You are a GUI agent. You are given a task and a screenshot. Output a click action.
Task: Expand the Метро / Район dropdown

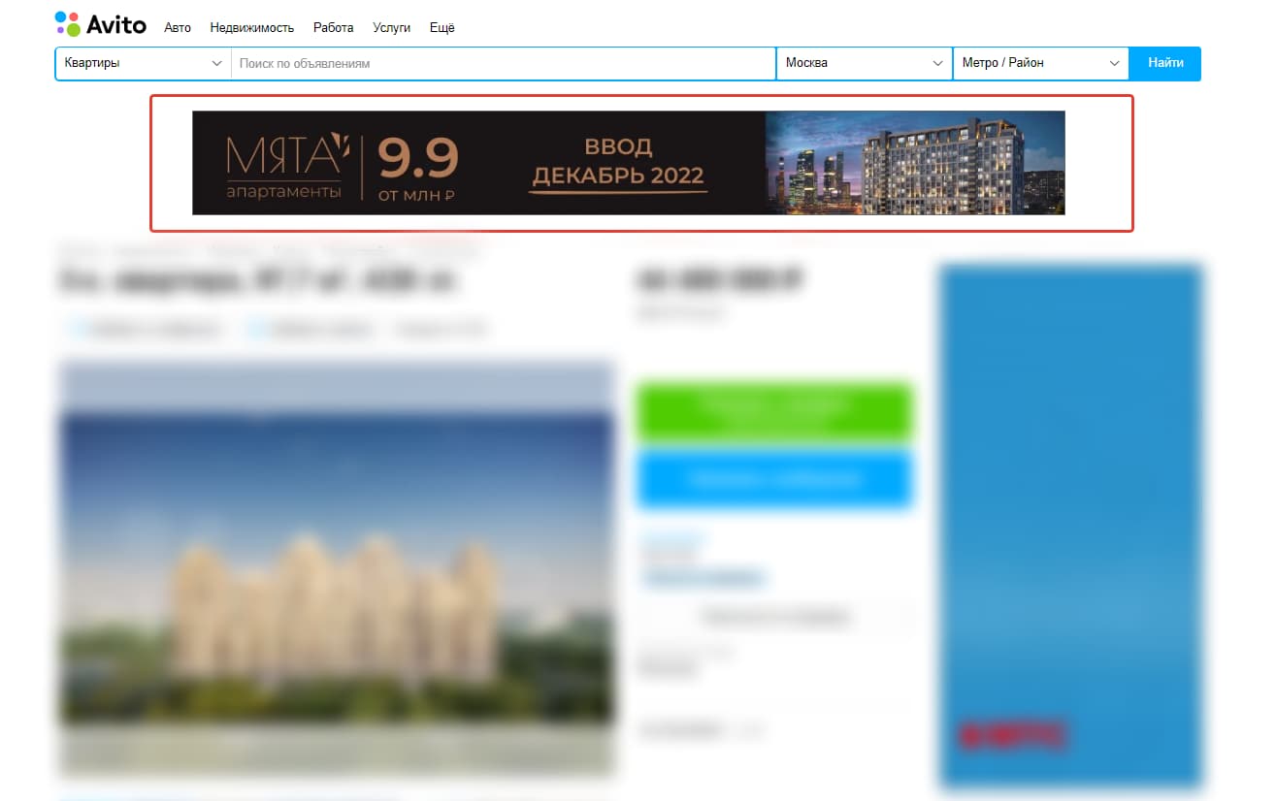(x=1041, y=63)
